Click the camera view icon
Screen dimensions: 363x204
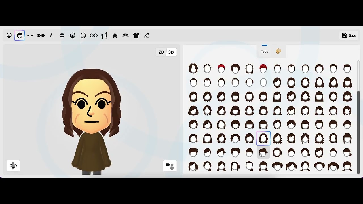pyautogui.click(x=170, y=166)
